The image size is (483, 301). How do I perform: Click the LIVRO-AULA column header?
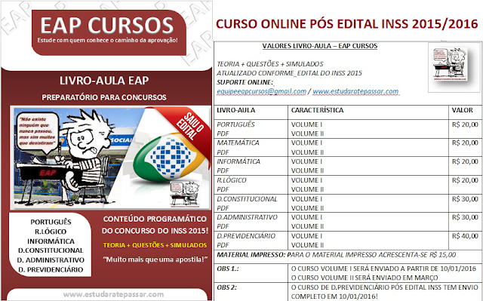pos(236,110)
